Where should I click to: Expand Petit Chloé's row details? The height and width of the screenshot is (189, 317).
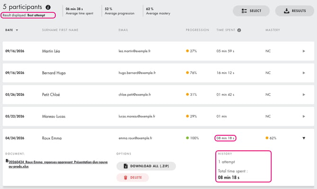pos(304,95)
